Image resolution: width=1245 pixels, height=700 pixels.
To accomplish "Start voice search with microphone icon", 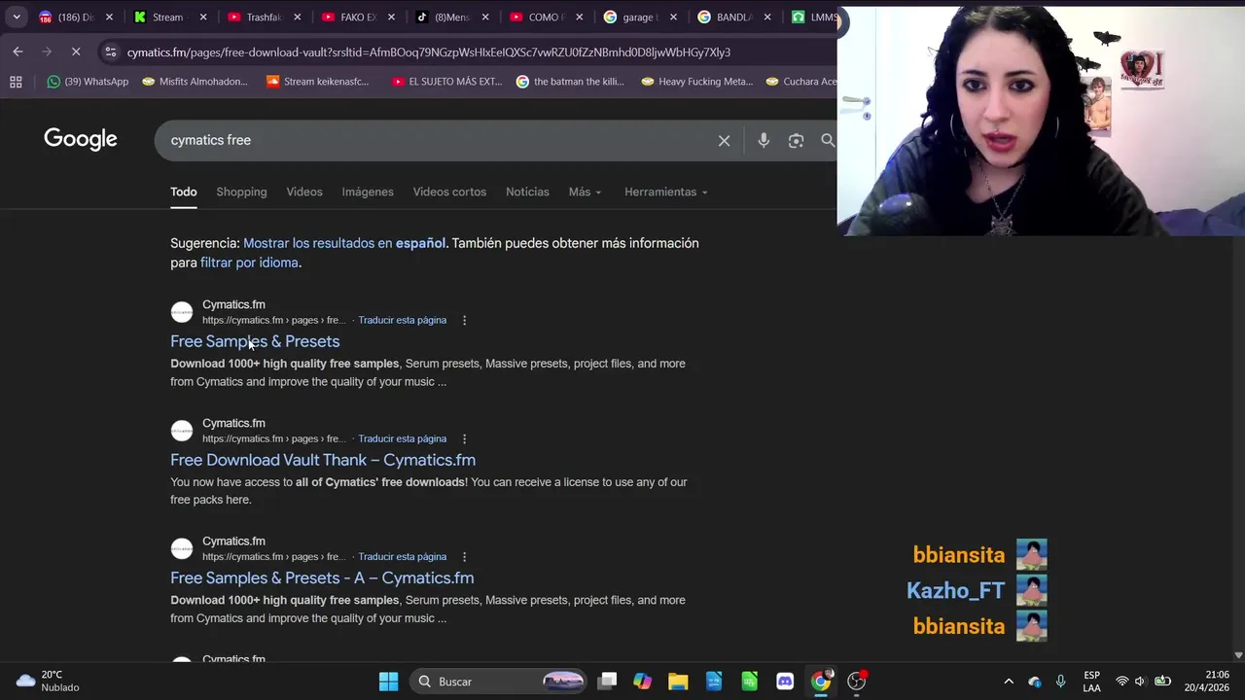I will coord(764,141).
